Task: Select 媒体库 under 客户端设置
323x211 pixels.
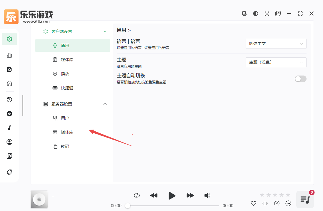Action: (72, 60)
